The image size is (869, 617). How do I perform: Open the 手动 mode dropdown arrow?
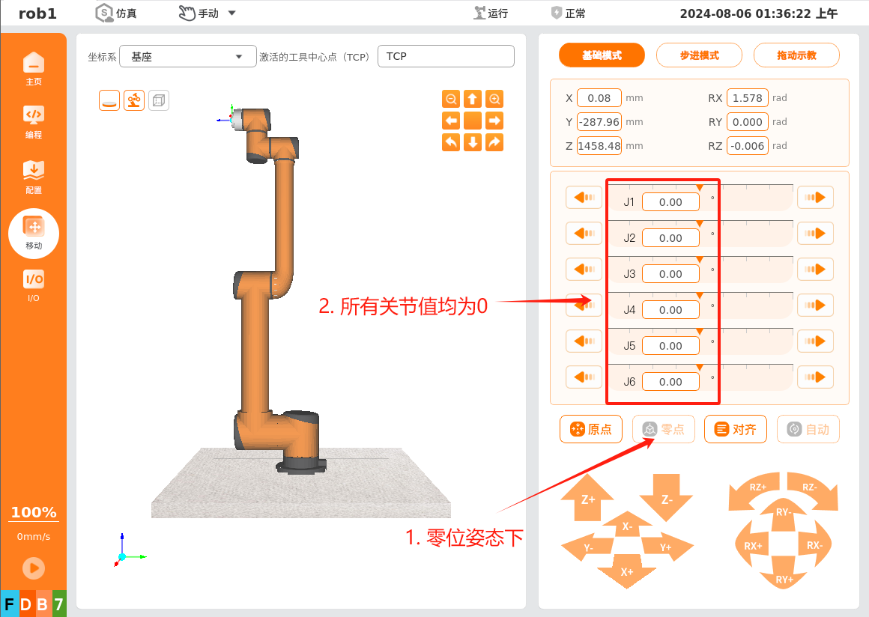232,13
